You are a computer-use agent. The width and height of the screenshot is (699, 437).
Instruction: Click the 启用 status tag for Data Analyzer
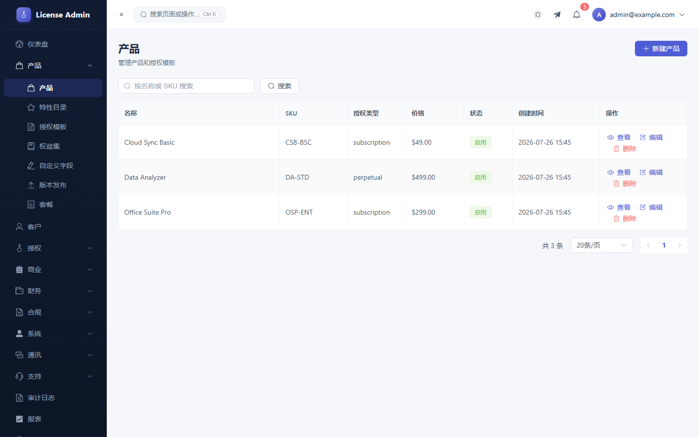[481, 177]
